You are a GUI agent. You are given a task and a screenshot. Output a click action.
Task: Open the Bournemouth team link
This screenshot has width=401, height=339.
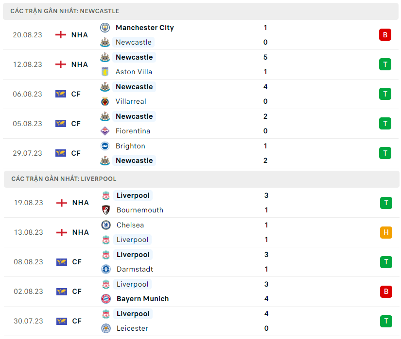click(x=140, y=210)
